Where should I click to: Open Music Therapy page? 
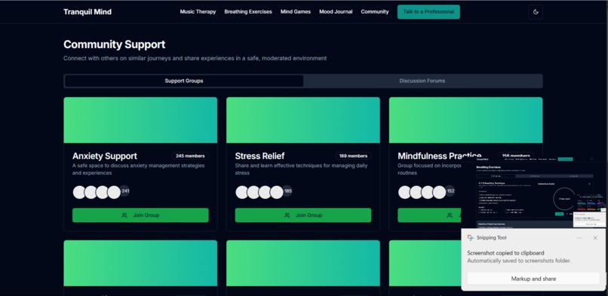198,12
